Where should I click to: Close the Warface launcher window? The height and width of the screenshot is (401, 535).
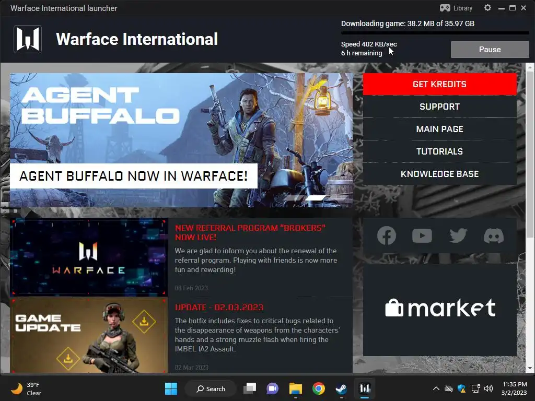pos(524,8)
